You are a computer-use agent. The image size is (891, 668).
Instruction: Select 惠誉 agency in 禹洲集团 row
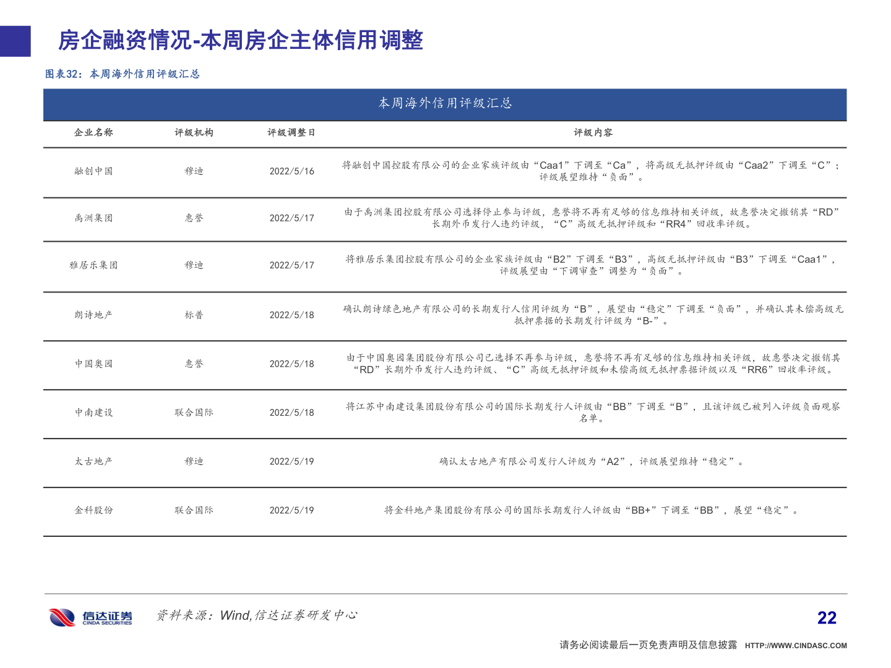pyautogui.click(x=194, y=218)
